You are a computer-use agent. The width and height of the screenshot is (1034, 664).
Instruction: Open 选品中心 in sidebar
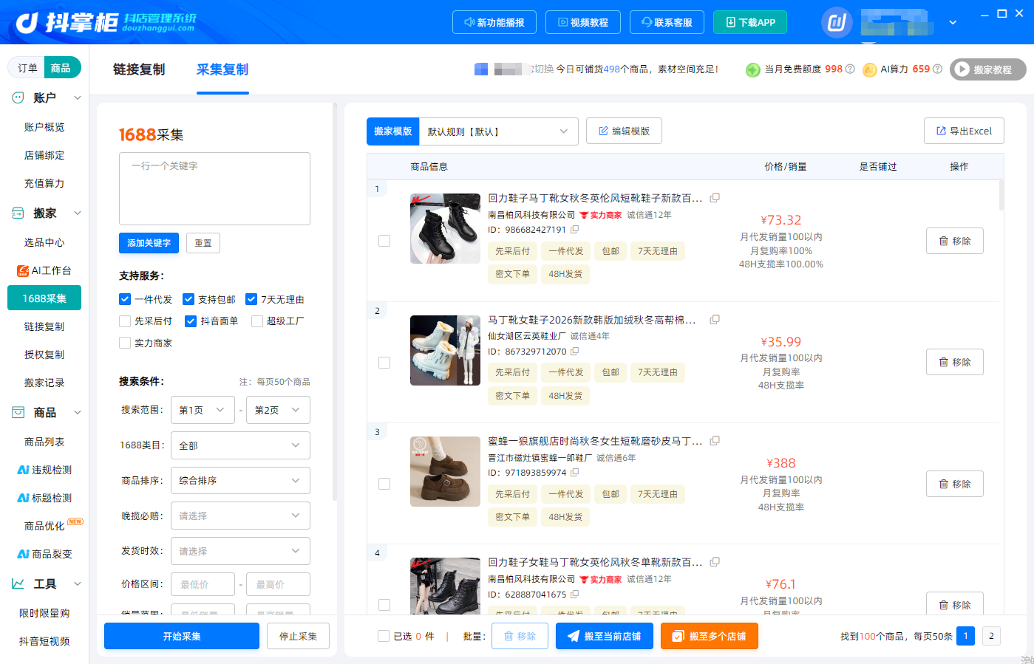click(x=44, y=242)
